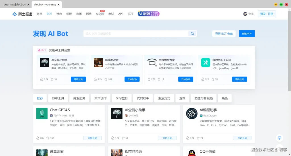Click the 稀土掘金 logo icon

click(x=15, y=14)
